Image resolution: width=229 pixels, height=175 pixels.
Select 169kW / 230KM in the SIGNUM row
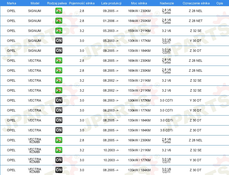139,11
